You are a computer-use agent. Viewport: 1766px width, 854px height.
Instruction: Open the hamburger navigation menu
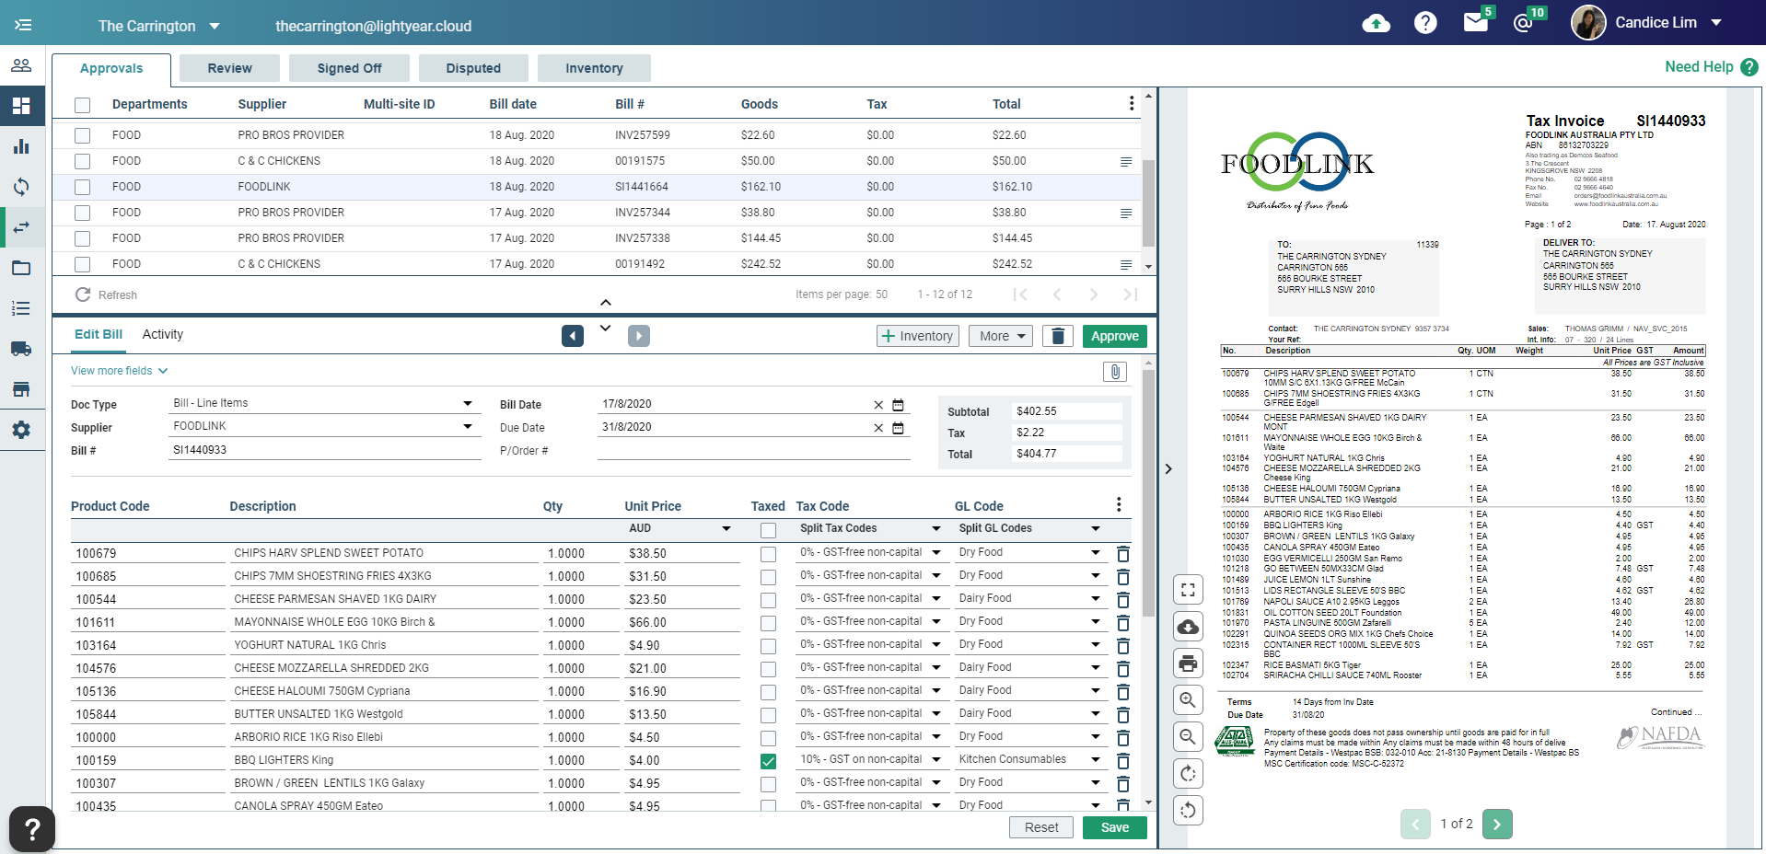point(23,25)
